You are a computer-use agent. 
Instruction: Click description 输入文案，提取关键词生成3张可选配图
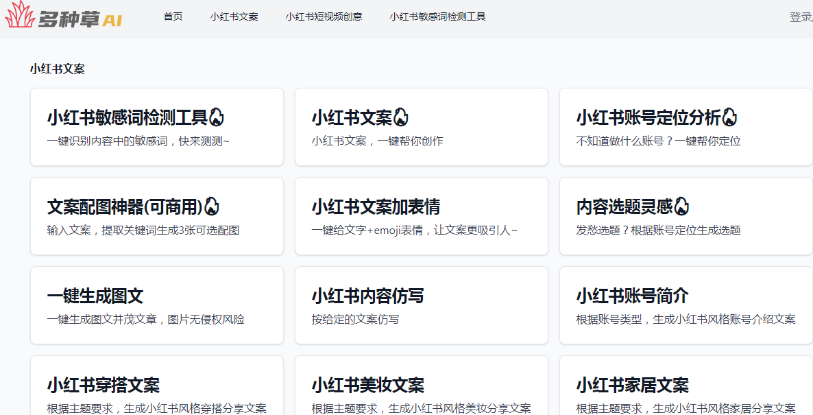(143, 230)
